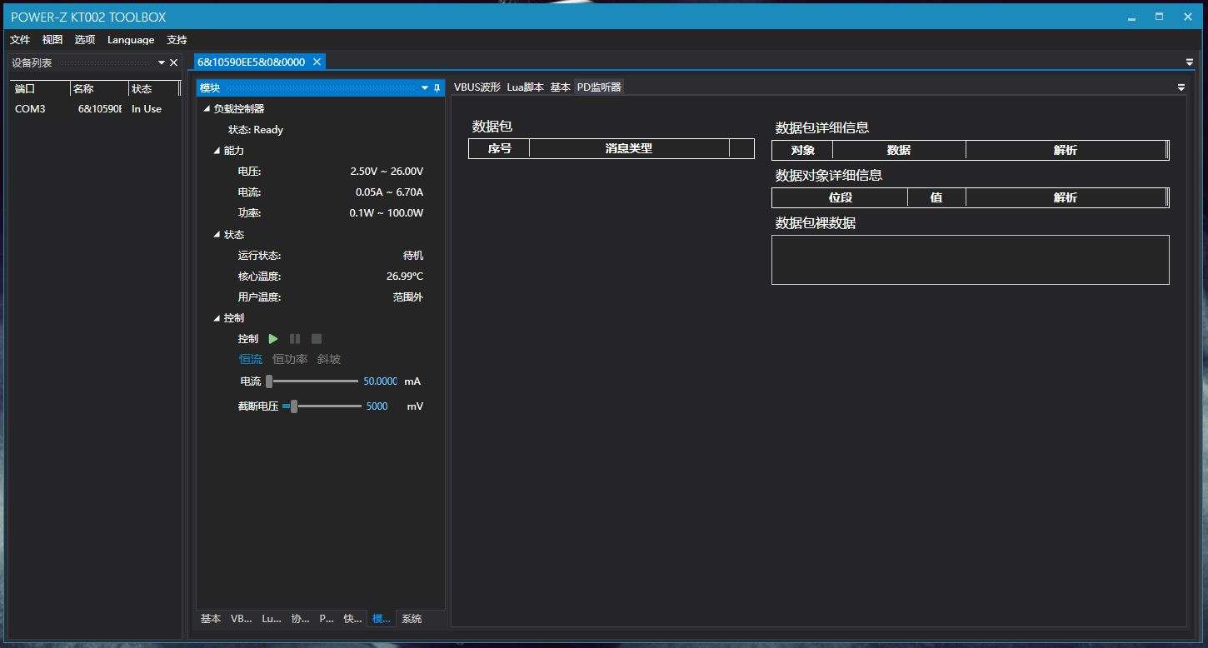Screen dimensions: 1208x648
Task: Open the bottom 模... panel tab
Action: tap(382, 619)
